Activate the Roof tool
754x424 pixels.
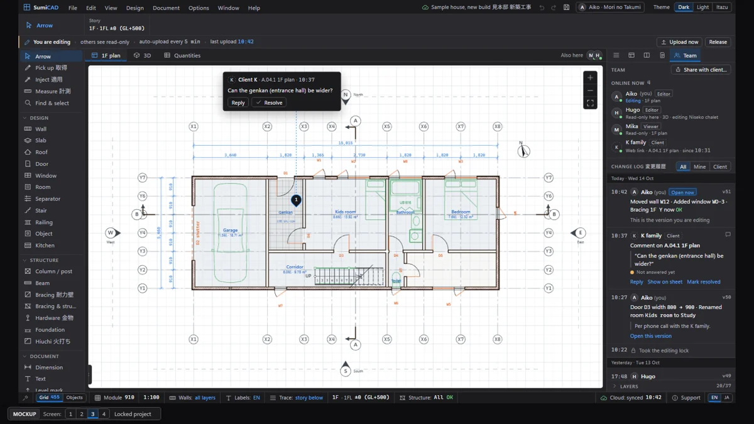pos(52,152)
